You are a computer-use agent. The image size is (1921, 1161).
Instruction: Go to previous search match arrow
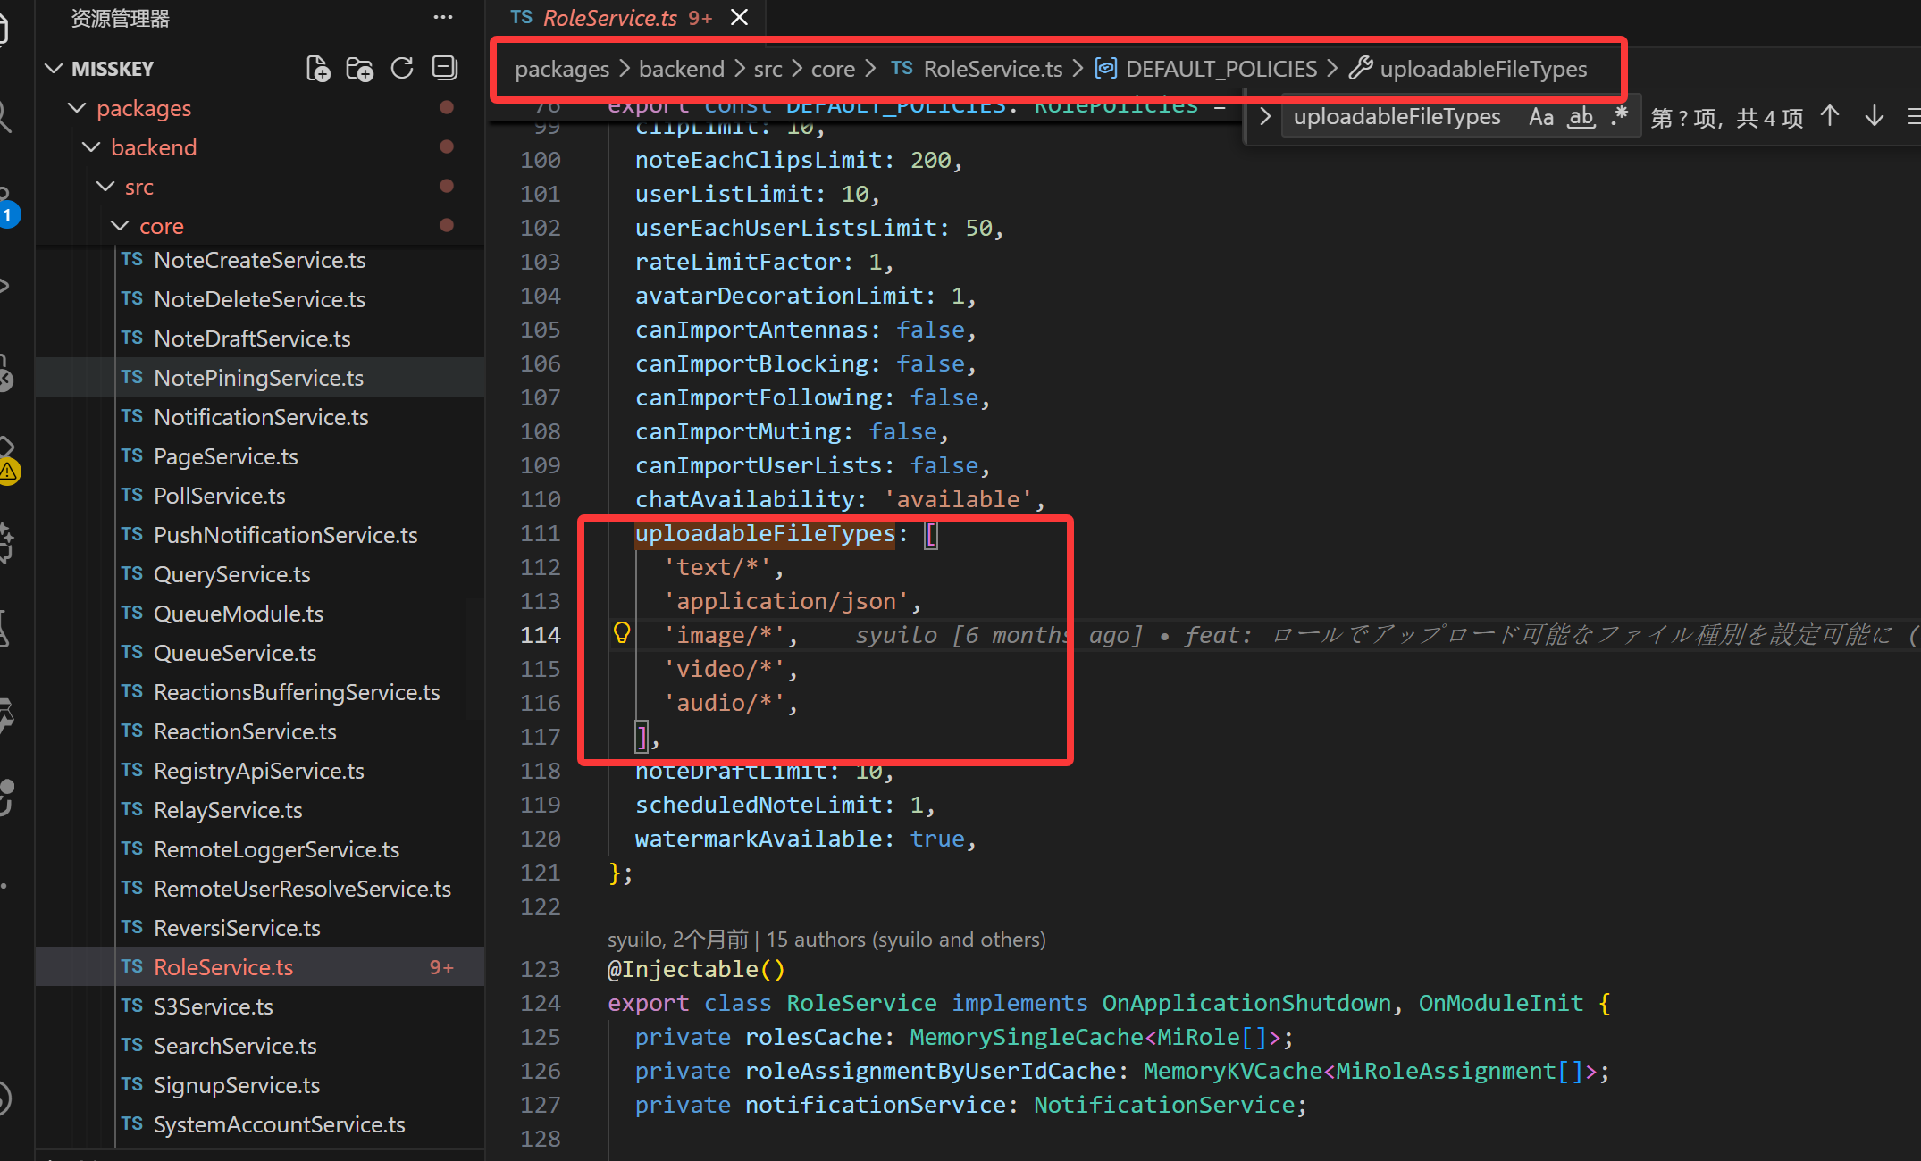coord(1830,117)
